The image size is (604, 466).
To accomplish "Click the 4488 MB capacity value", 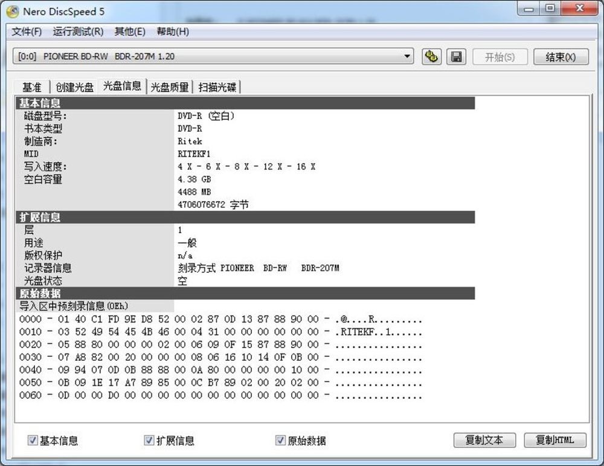I will coord(194,192).
